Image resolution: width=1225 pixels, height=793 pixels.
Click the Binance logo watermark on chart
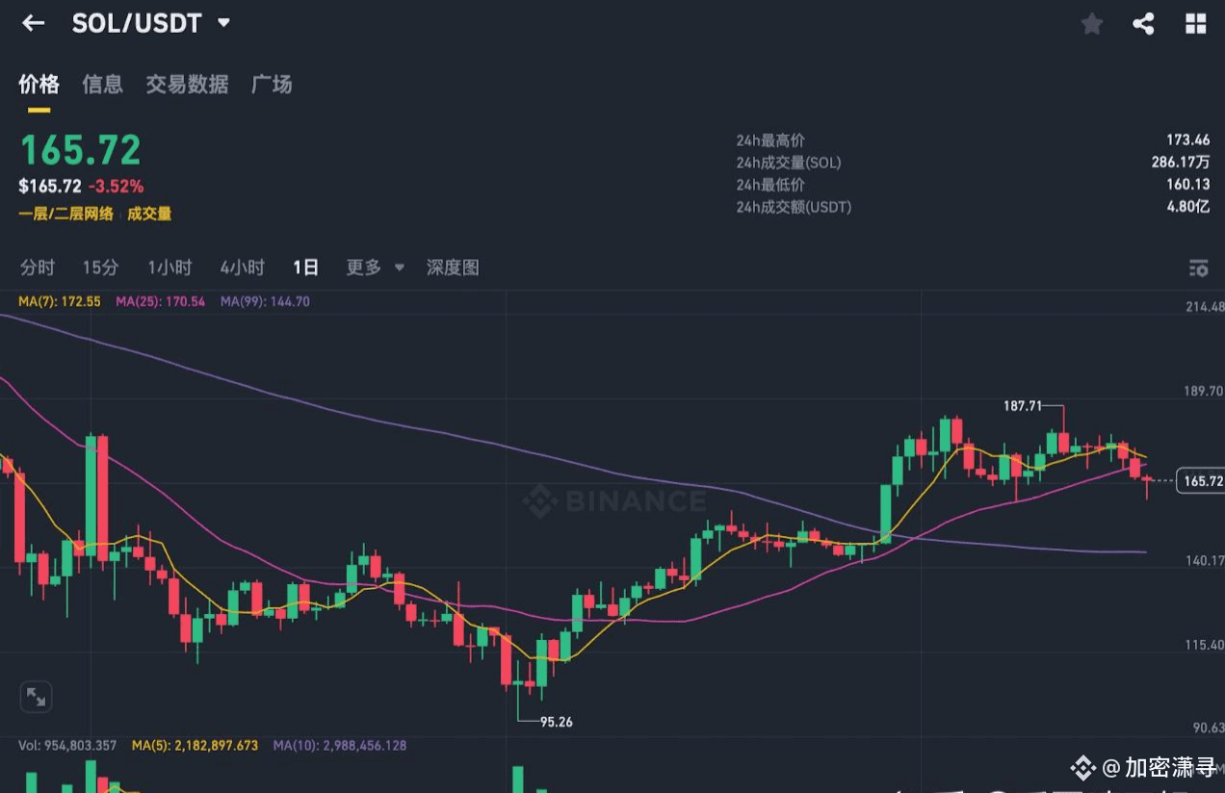(x=614, y=500)
